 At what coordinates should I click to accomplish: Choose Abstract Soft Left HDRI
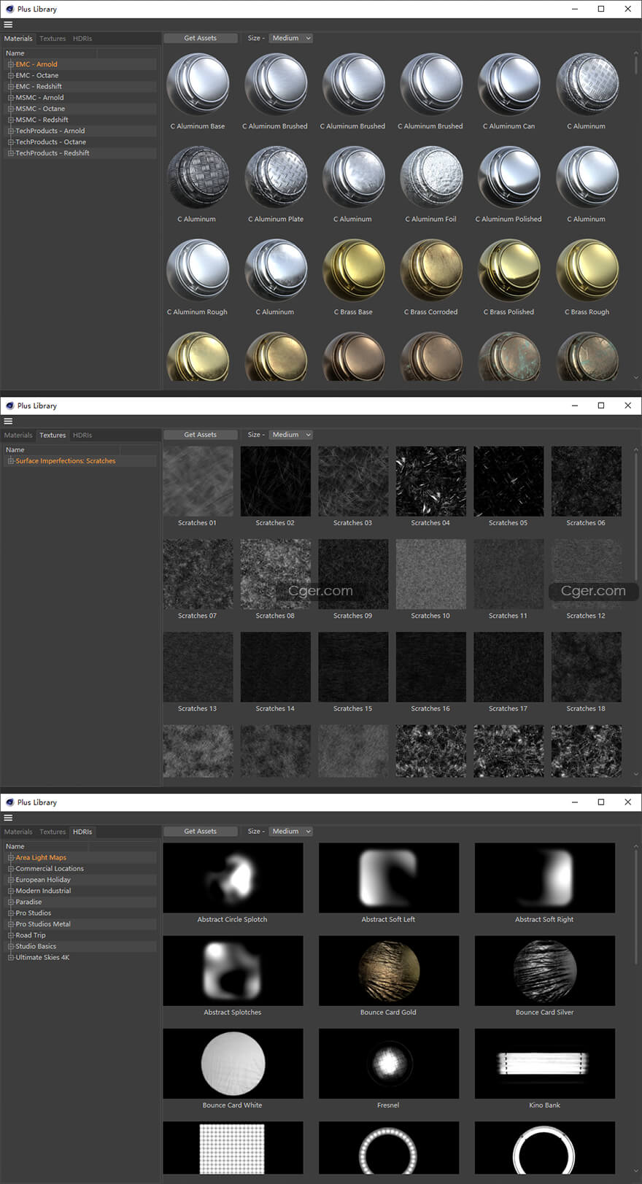[389, 878]
